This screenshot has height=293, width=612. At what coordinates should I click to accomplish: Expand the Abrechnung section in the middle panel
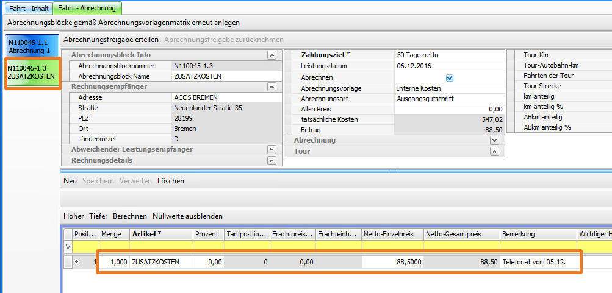pos(494,140)
